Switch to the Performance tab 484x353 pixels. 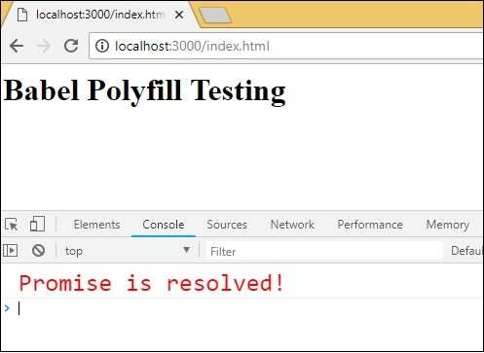click(x=370, y=225)
